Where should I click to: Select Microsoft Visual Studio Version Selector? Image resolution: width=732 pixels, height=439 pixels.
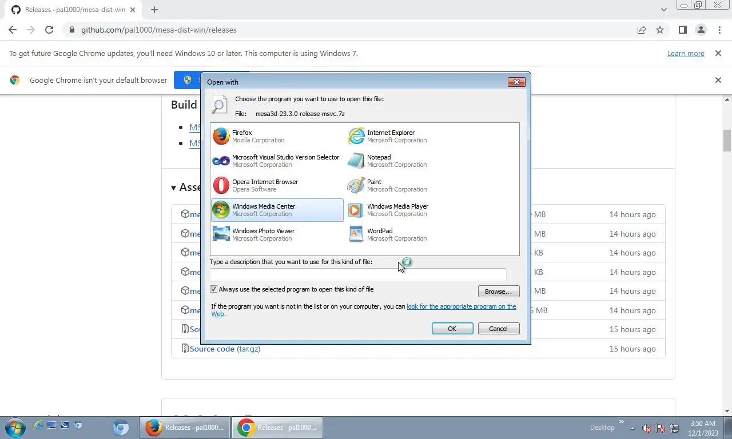[277, 161]
